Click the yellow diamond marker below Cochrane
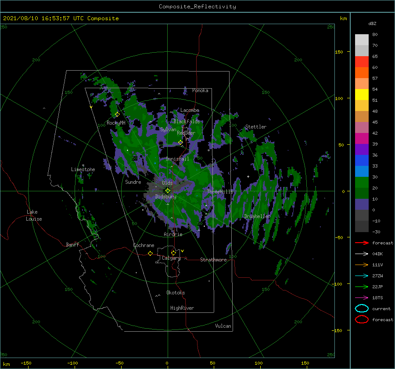395x369 pixels. [x=150, y=253]
